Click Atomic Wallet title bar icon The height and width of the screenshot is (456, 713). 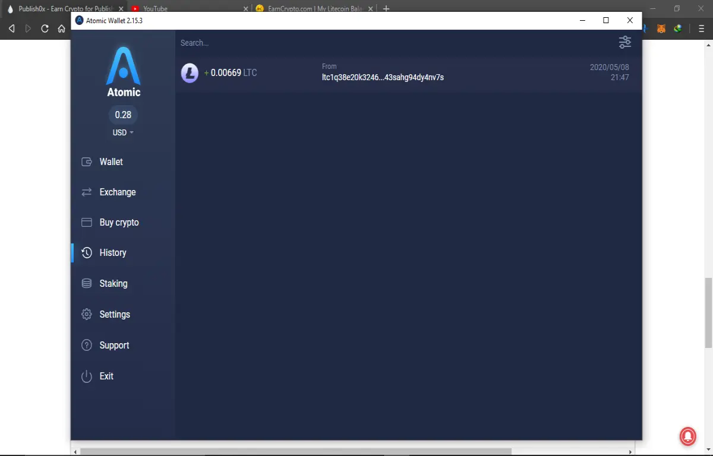(x=80, y=20)
